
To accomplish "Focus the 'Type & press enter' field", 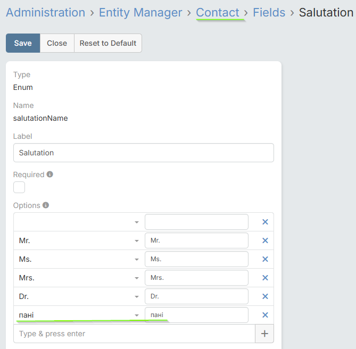I will tap(135, 334).
